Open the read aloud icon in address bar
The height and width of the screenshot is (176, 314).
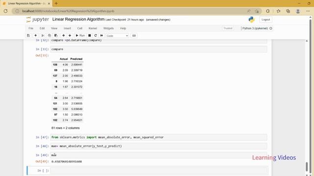pos(249,11)
